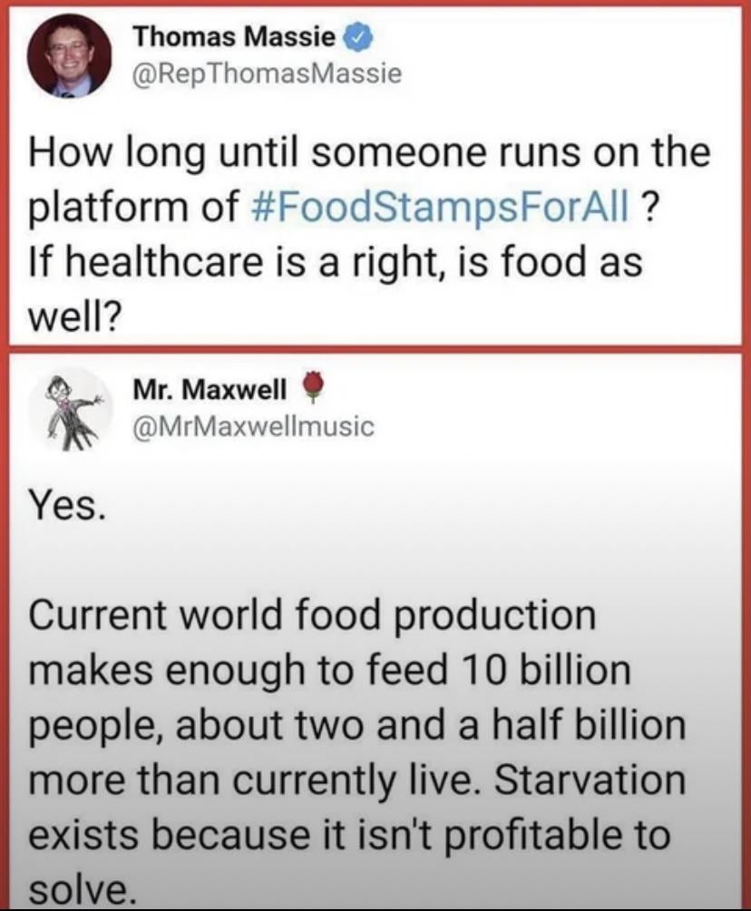
Task: Click the rose emoji beside Mr. Maxwell
Action: pyautogui.click(x=313, y=390)
